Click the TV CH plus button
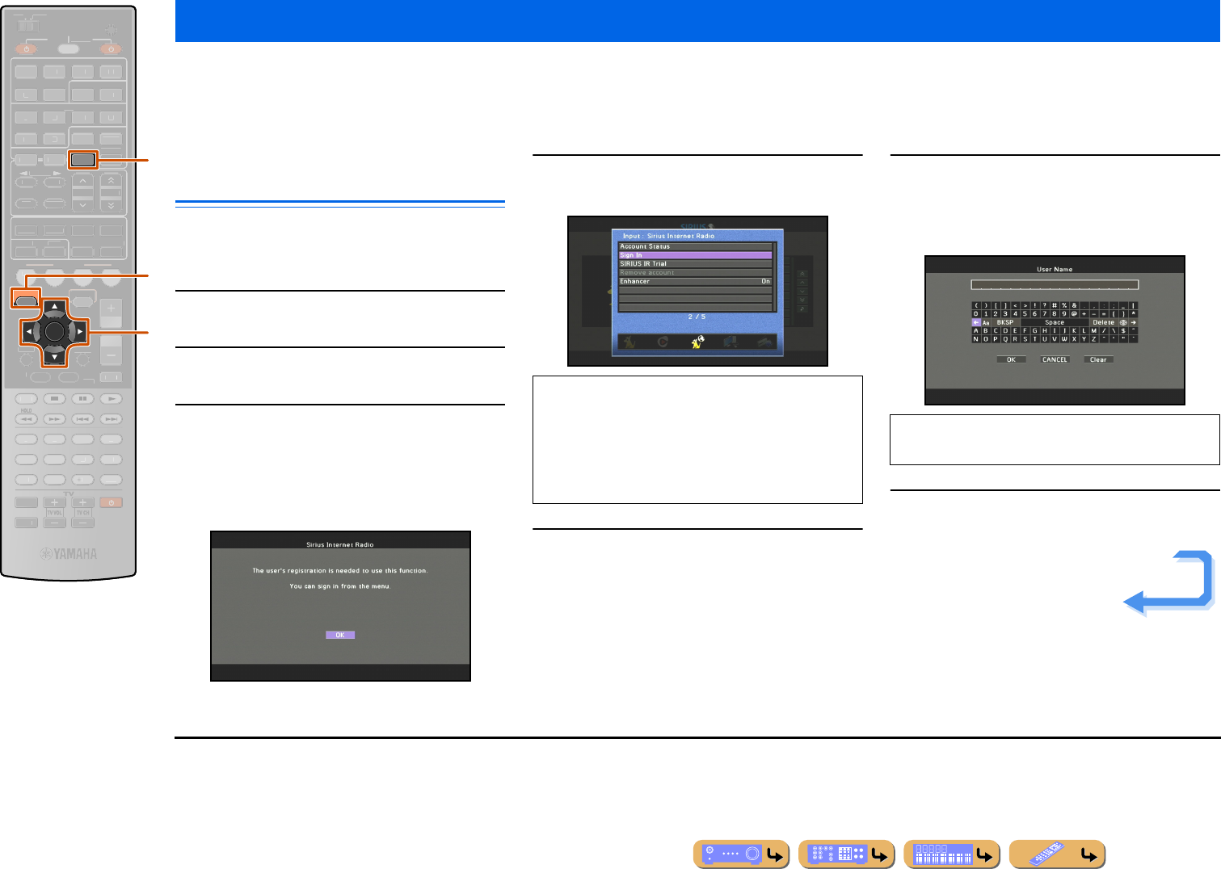Viewport: 1221px width, 869px height. (x=83, y=502)
